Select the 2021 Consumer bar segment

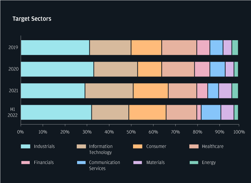[x=151, y=90]
